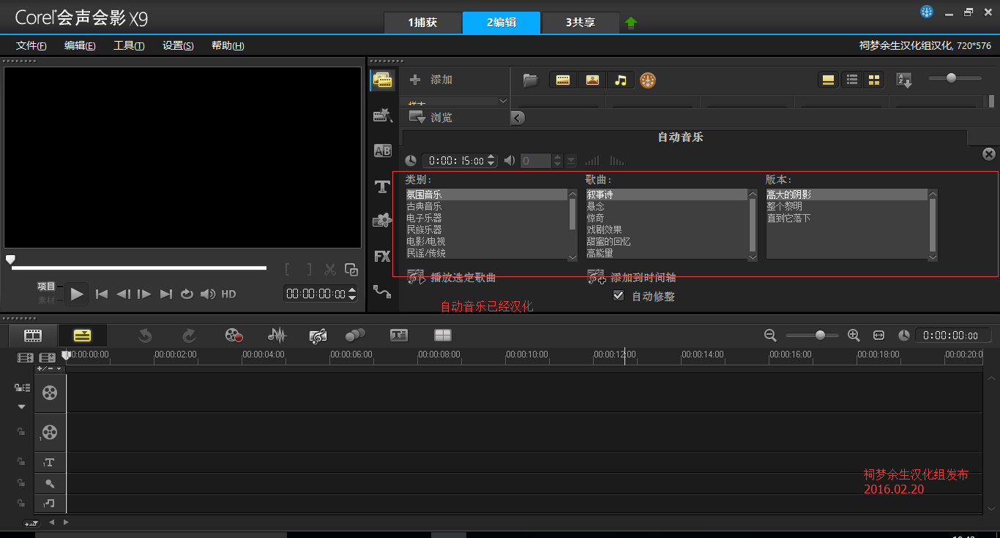Toggle show videos filter button
The image size is (1000, 538).
tap(563, 80)
